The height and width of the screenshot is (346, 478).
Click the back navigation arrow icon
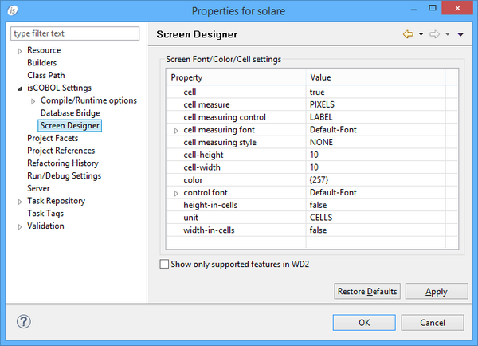point(408,35)
